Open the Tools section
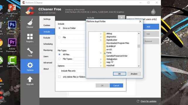 pos(30,52)
